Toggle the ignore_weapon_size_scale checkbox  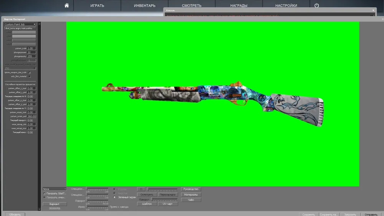click(30, 72)
